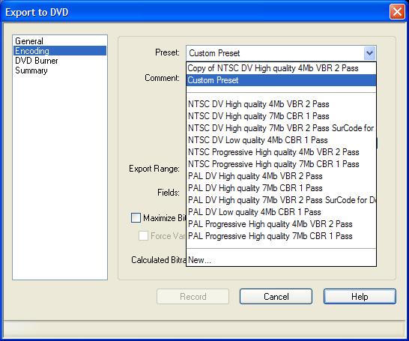Enable the Maximize Bitrate checkbox
Screen dimensions: 409x341
pyautogui.click(x=136, y=217)
